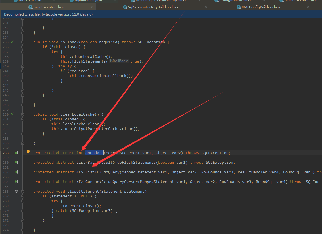Open the XMLConfigBuilder.class tab
Image resolution: width=322 pixels, height=234 pixels.
pyautogui.click(x=260, y=7)
